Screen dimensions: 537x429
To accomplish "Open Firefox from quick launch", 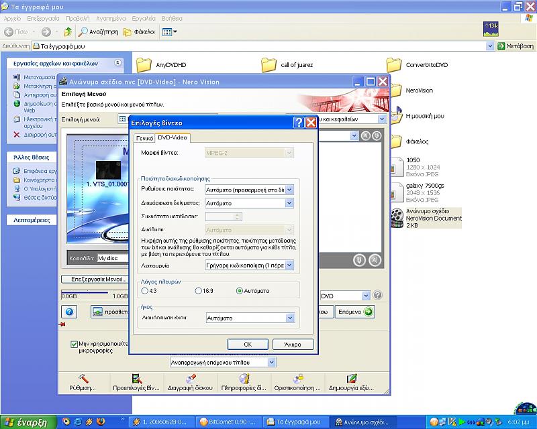I will coord(101,422).
